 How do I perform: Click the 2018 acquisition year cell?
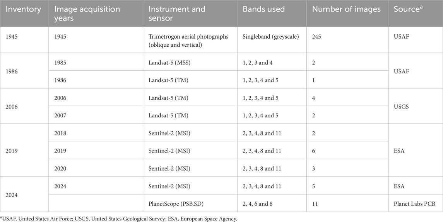tap(61, 133)
